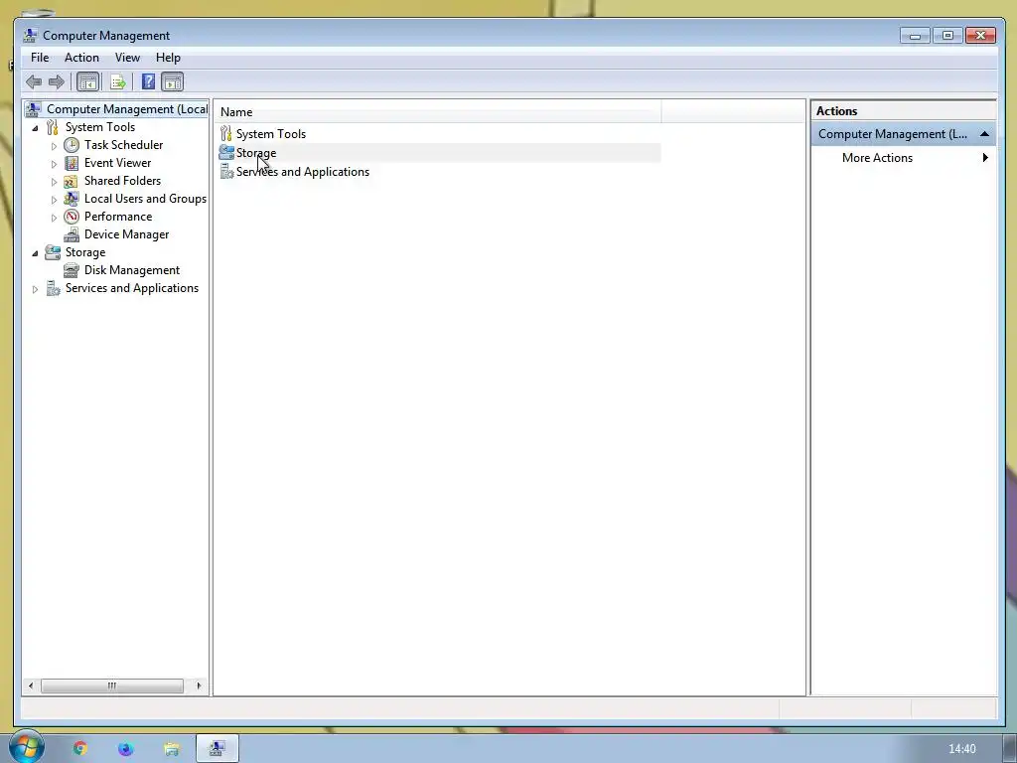Click the Computer Management title bar text

[x=106, y=36]
